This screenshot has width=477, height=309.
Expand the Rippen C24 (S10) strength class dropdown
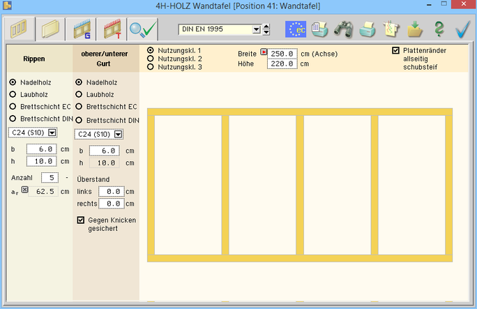[x=52, y=132]
